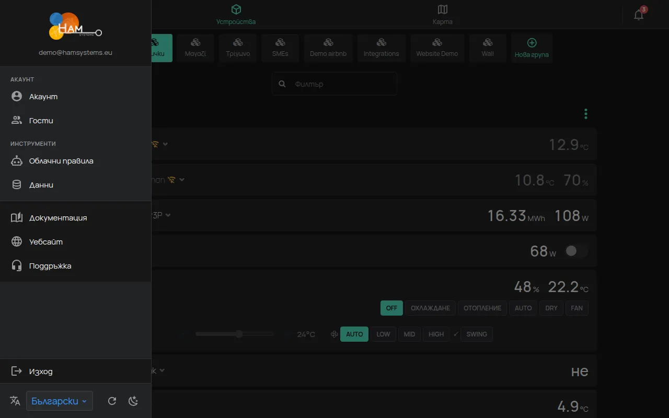Click the Филтър search field

click(x=334, y=84)
